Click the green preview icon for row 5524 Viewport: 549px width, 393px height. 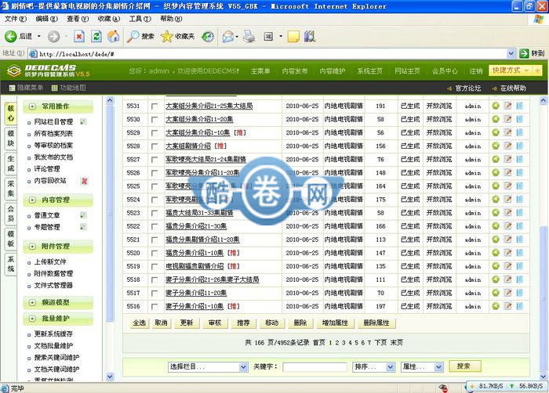[x=496, y=200]
